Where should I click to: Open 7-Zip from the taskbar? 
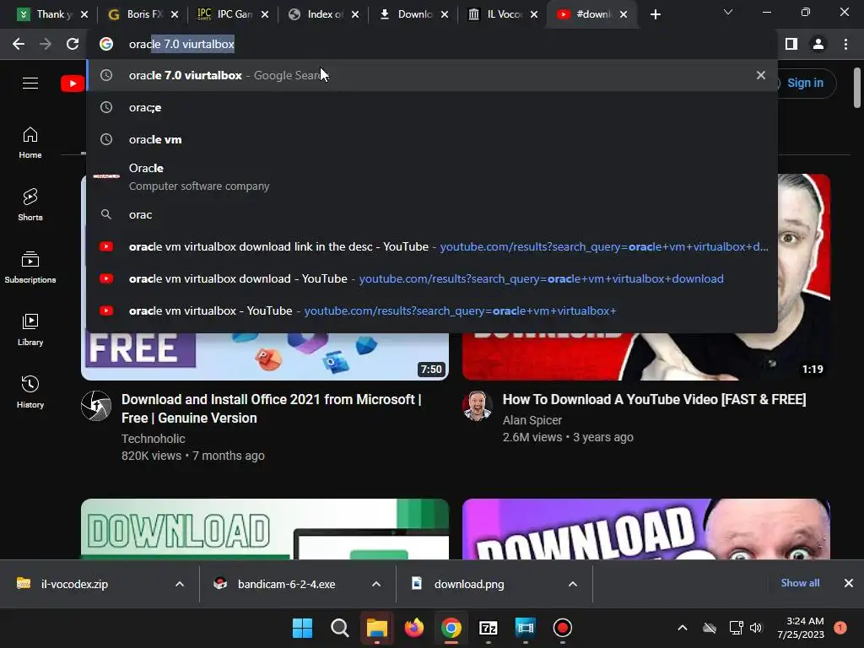(x=489, y=628)
